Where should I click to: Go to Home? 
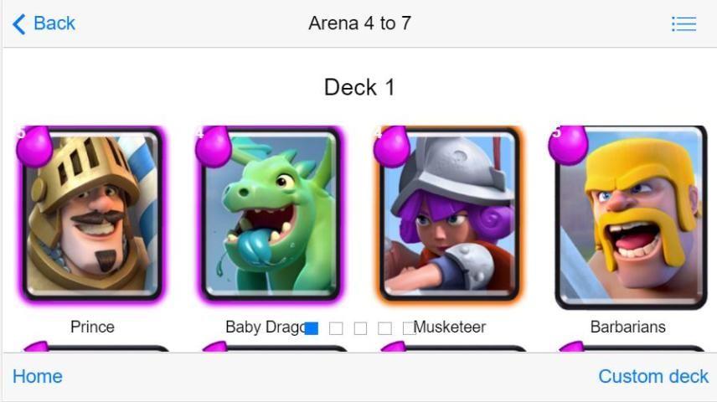click(38, 376)
